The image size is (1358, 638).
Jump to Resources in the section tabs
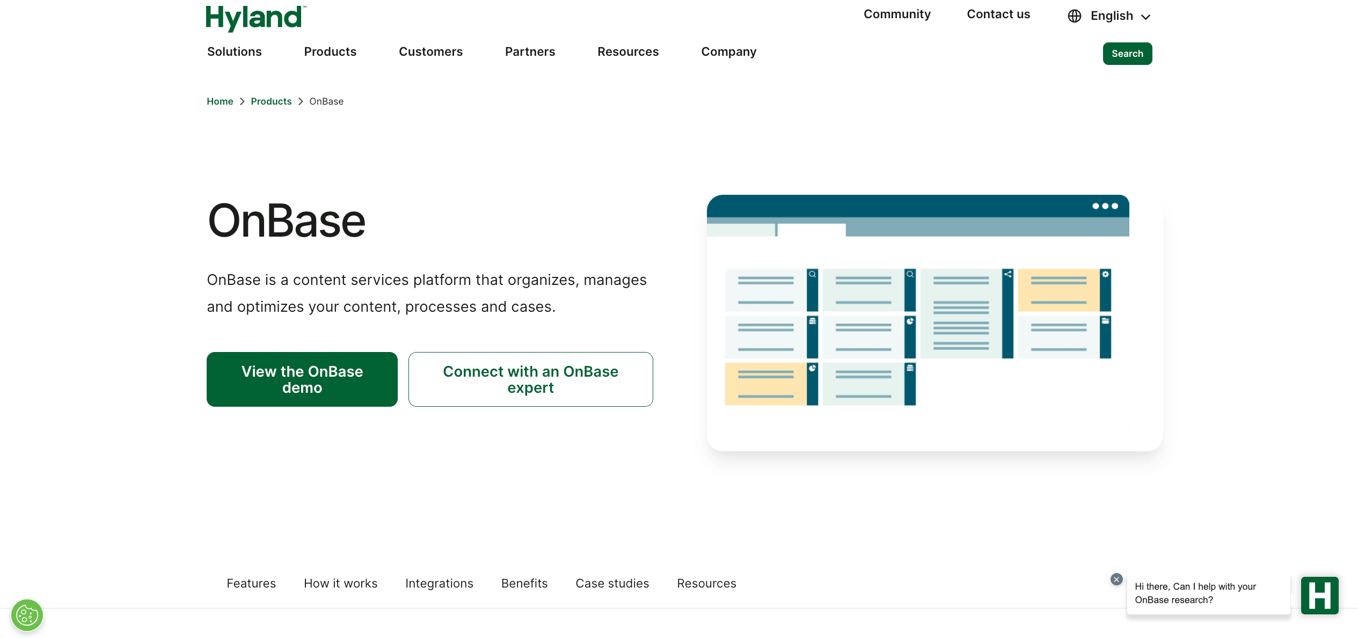click(x=706, y=583)
